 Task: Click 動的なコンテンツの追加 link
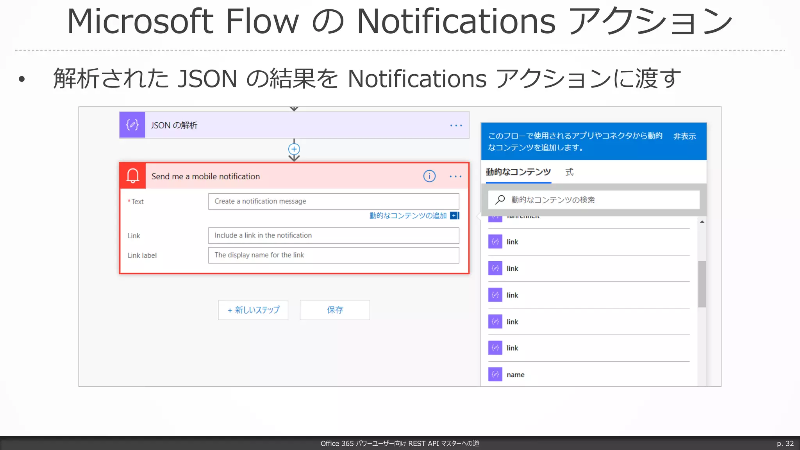(x=408, y=216)
